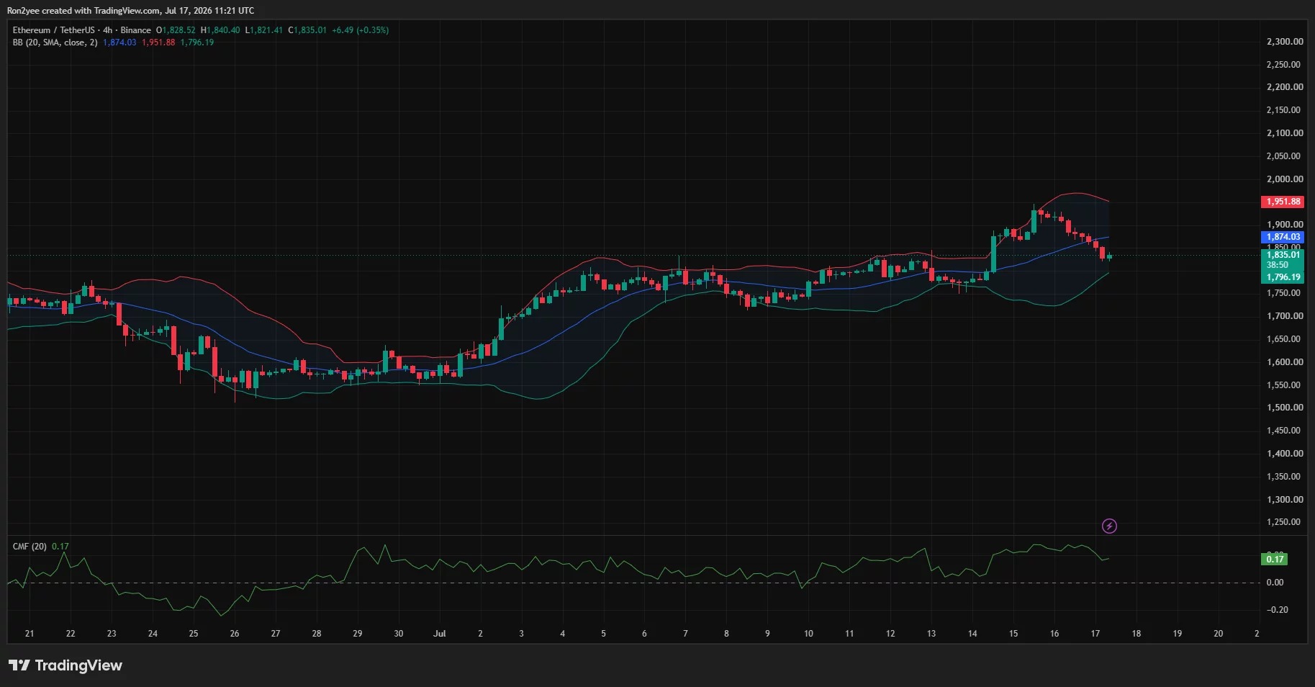This screenshot has height=687, width=1315.
Task: Click the 2,200.00 price scale label
Action: click(1285, 87)
